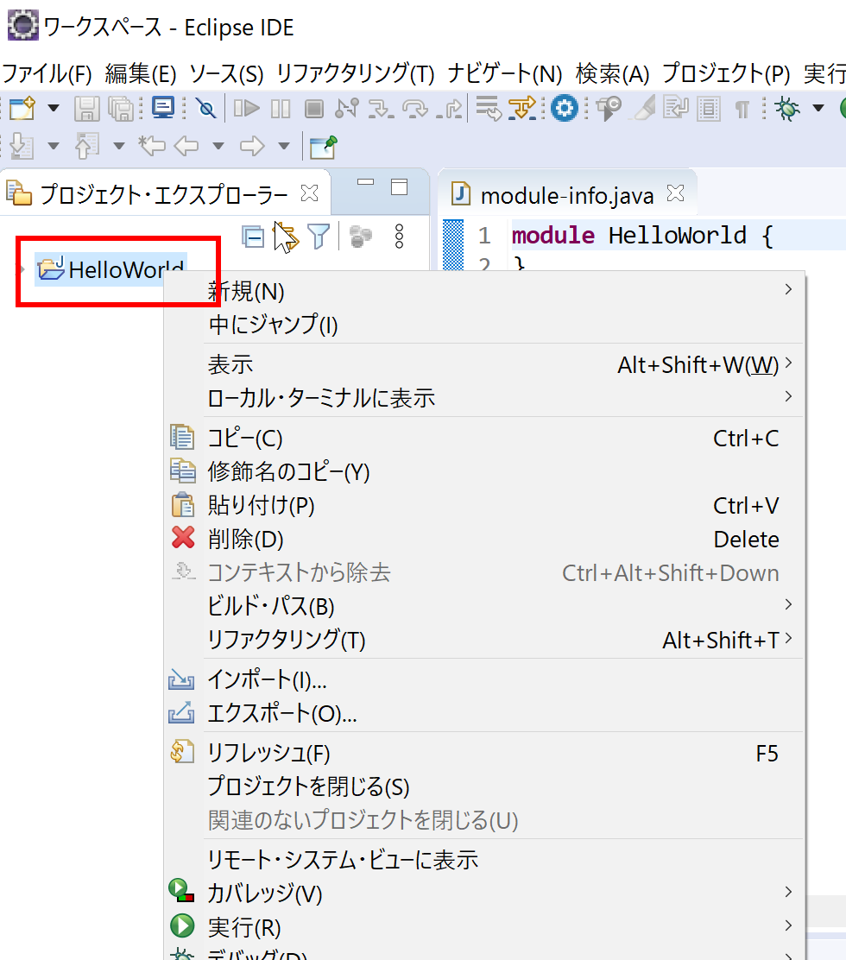Expand the 表示 Alt+Shift+W submenu
The image size is (846, 960).
485,365
